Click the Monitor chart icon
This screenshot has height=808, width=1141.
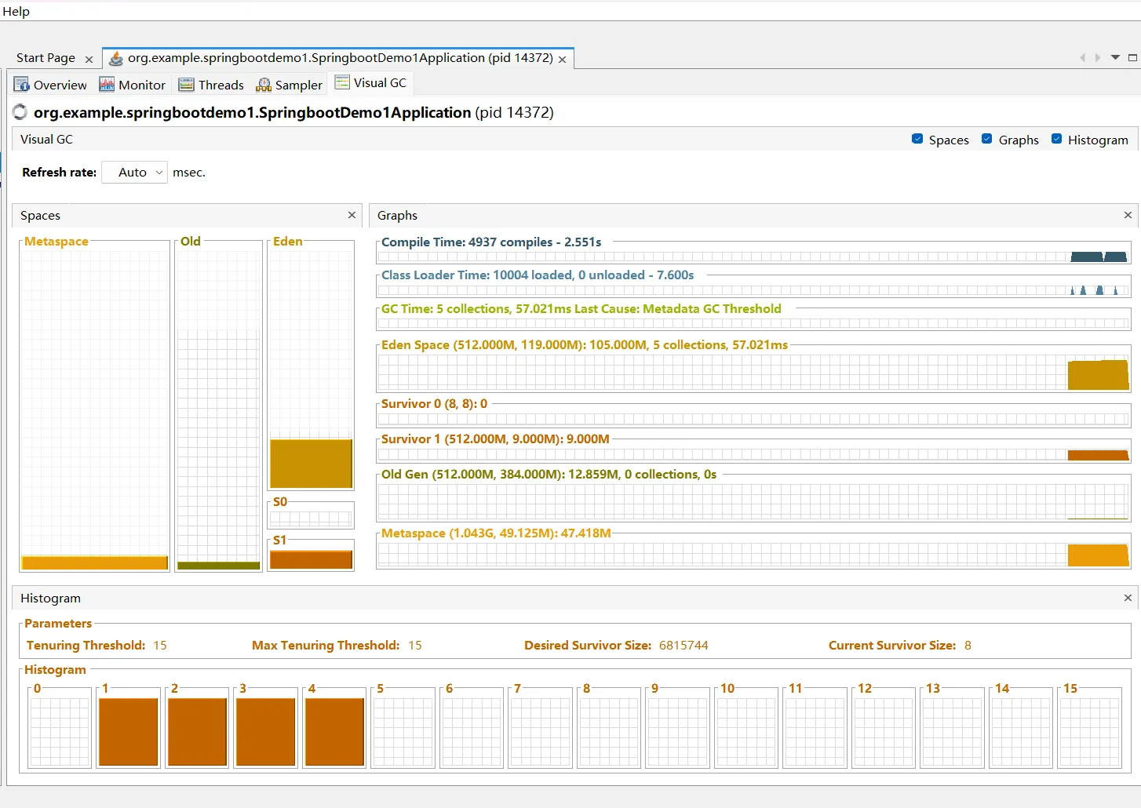(107, 85)
